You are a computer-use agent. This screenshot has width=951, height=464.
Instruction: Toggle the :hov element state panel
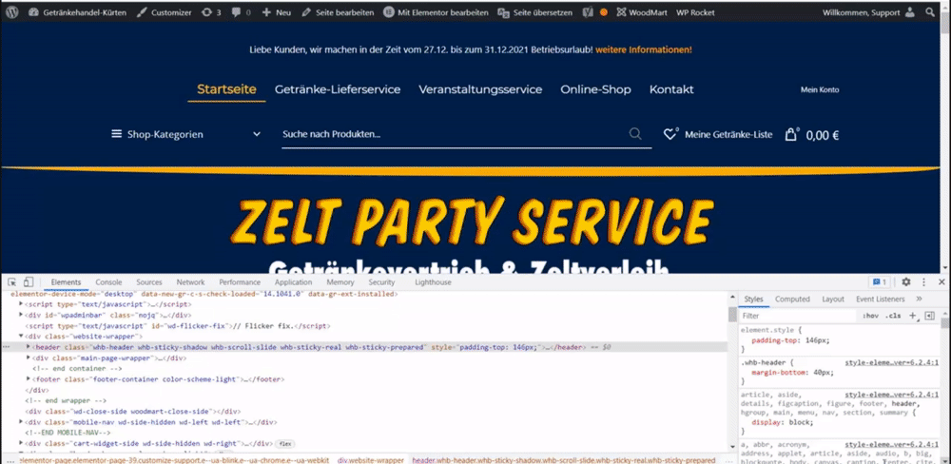pos(870,316)
